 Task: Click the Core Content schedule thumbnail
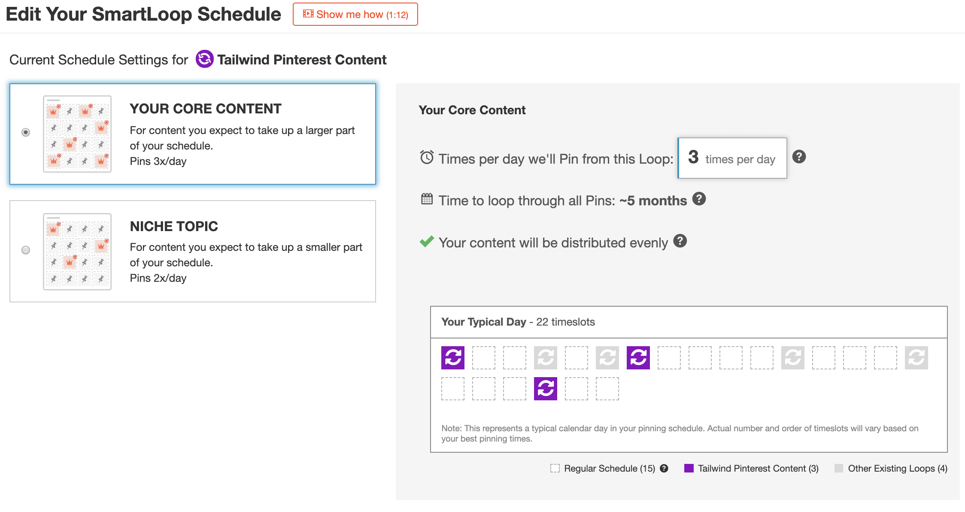click(x=77, y=134)
